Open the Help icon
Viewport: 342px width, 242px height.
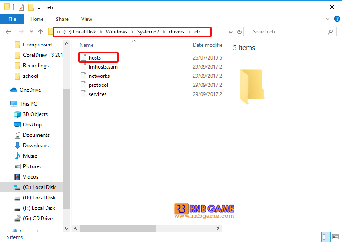coord(337,19)
